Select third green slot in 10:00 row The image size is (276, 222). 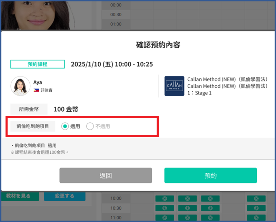click(210, 199)
